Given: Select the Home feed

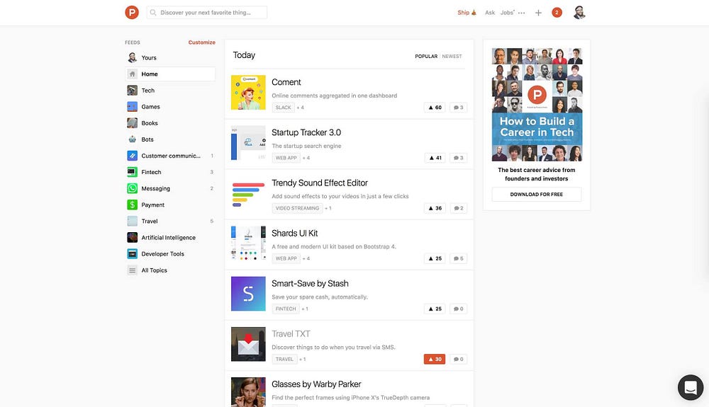Looking at the screenshot, I should click(170, 74).
